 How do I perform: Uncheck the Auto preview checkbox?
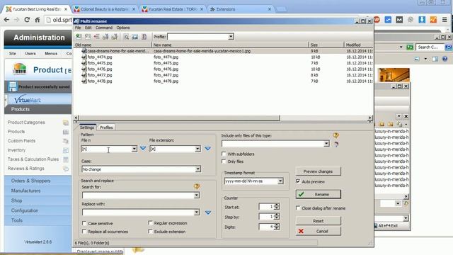pyautogui.click(x=298, y=181)
